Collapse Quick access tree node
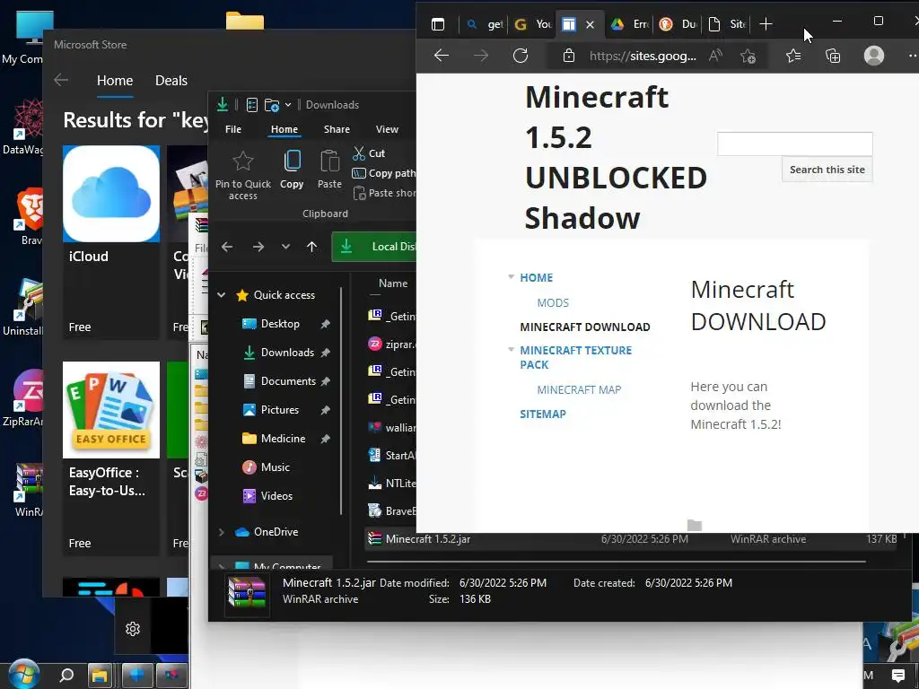The image size is (919, 689). point(222,294)
